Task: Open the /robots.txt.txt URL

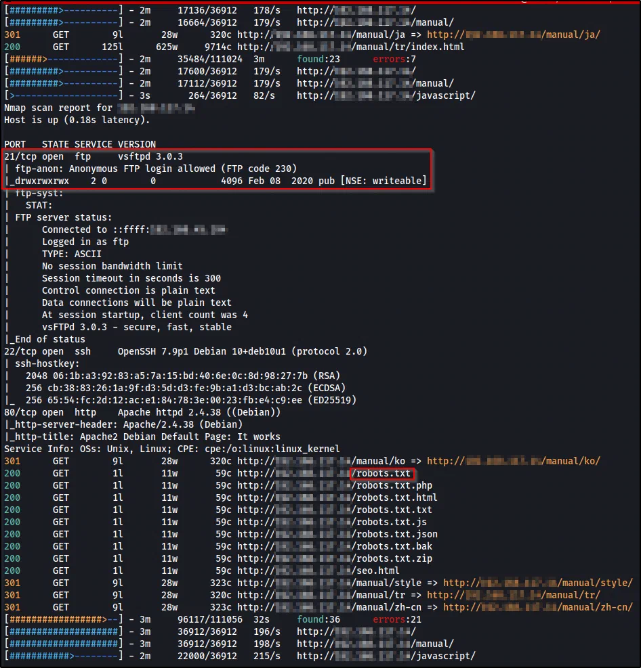Action: click(335, 510)
